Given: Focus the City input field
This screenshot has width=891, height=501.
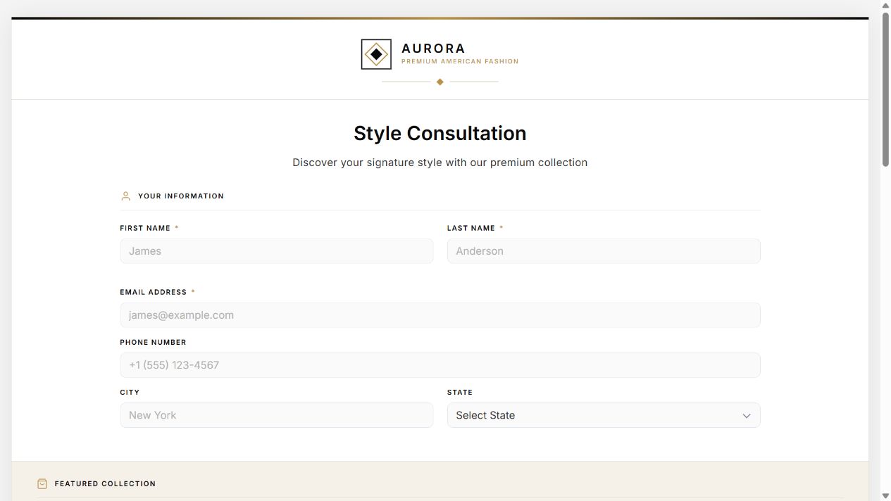Looking at the screenshot, I should pyautogui.click(x=276, y=415).
